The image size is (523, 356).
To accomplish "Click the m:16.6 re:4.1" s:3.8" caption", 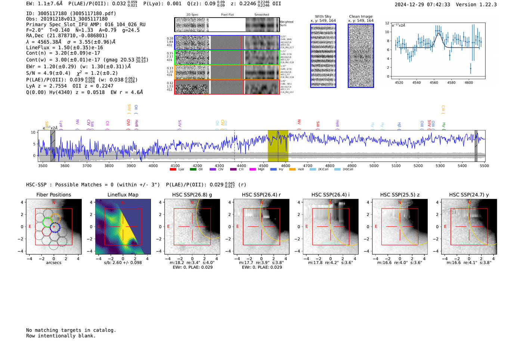I will point(469,263).
